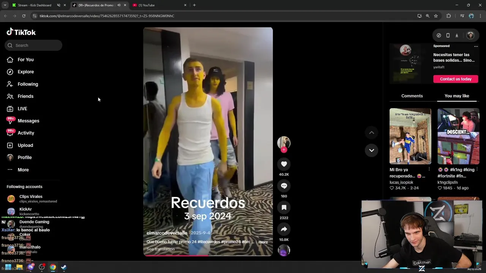Click the Contact us today button
This screenshot has height=273, width=486.
coord(456,79)
